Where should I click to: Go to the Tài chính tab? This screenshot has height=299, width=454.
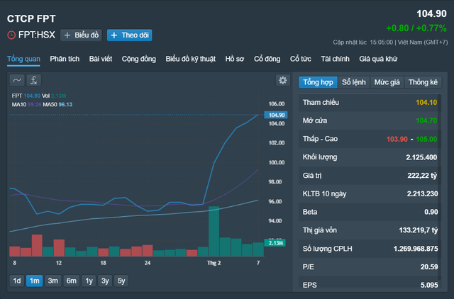pyautogui.click(x=335, y=58)
